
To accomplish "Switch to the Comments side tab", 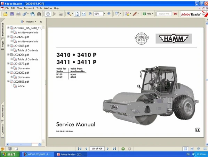I will 2,129.
